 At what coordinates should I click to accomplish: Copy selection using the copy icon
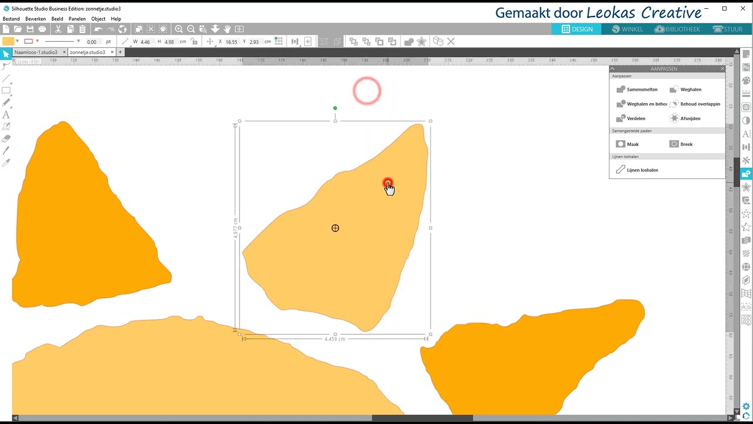coord(70,29)
